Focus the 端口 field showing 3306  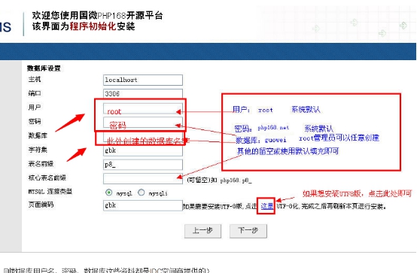pyautogui.click(x=143, y=93)
